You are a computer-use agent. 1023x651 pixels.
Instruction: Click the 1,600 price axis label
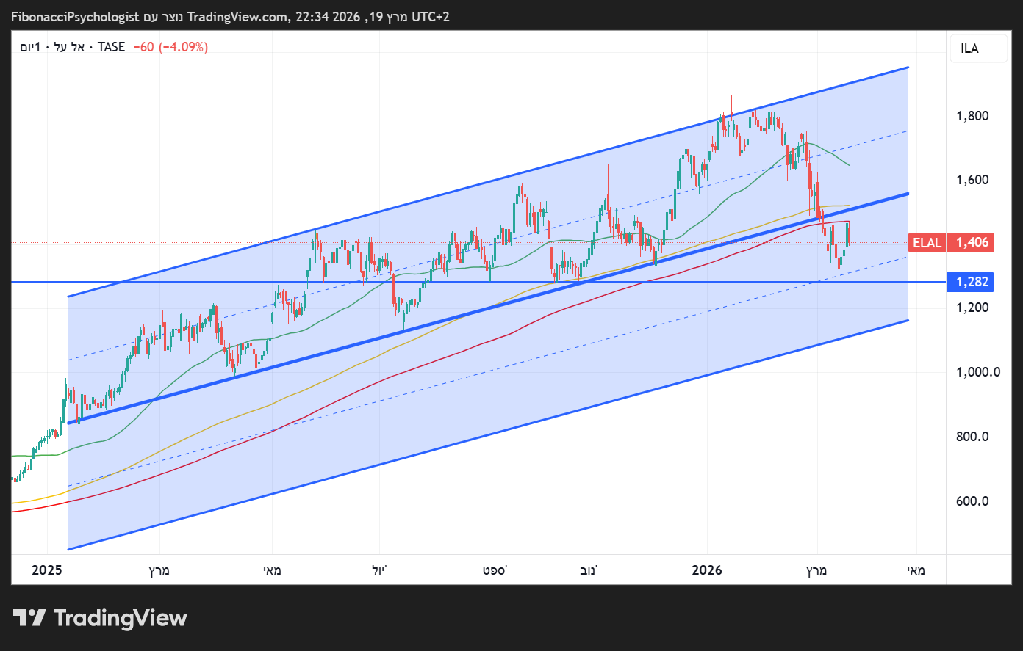(972, 180)
